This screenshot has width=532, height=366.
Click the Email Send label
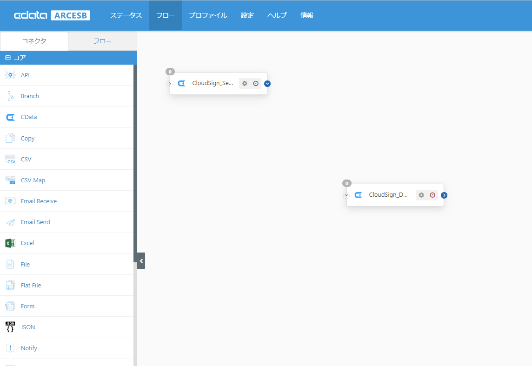35,222
